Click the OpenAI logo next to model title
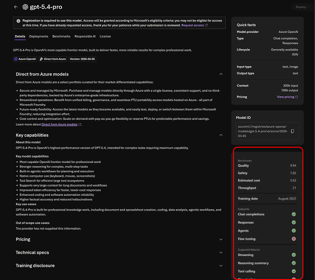This screenshot has width=315, height=280. point(25,7)
